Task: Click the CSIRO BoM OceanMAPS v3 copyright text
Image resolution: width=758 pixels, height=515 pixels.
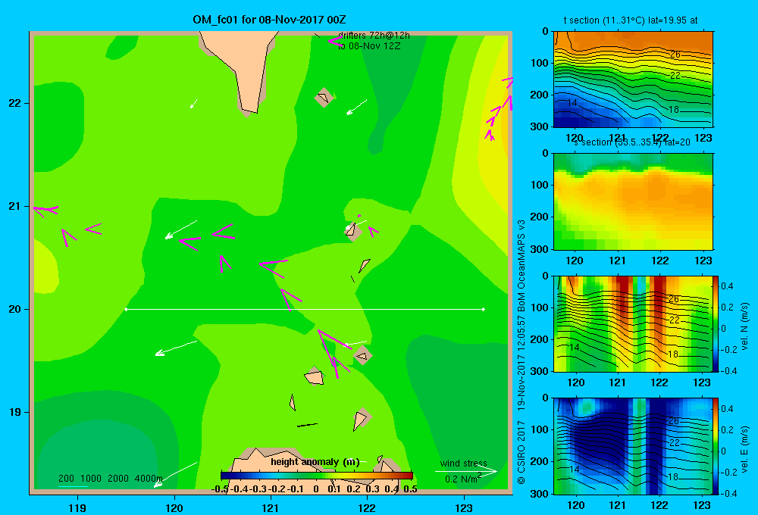Action: point(522,353)
